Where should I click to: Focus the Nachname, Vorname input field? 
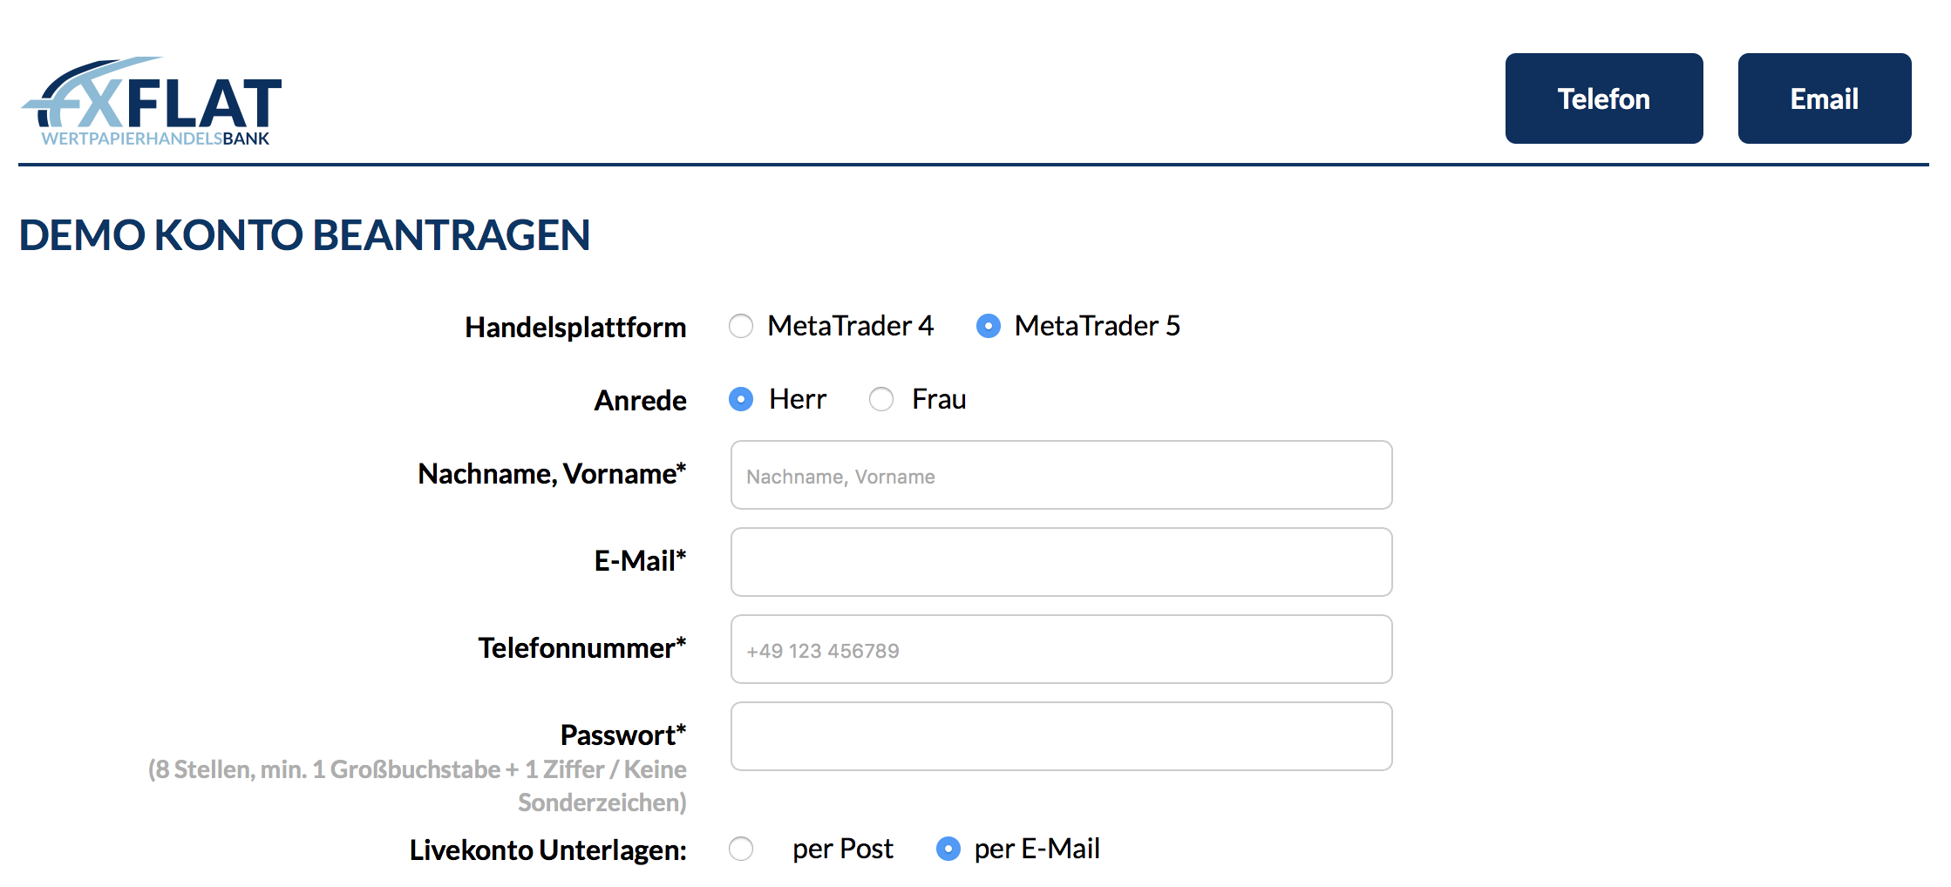point(1061,475)
